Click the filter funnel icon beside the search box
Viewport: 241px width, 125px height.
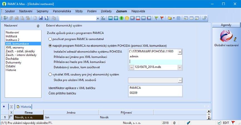tap(103, 18)
